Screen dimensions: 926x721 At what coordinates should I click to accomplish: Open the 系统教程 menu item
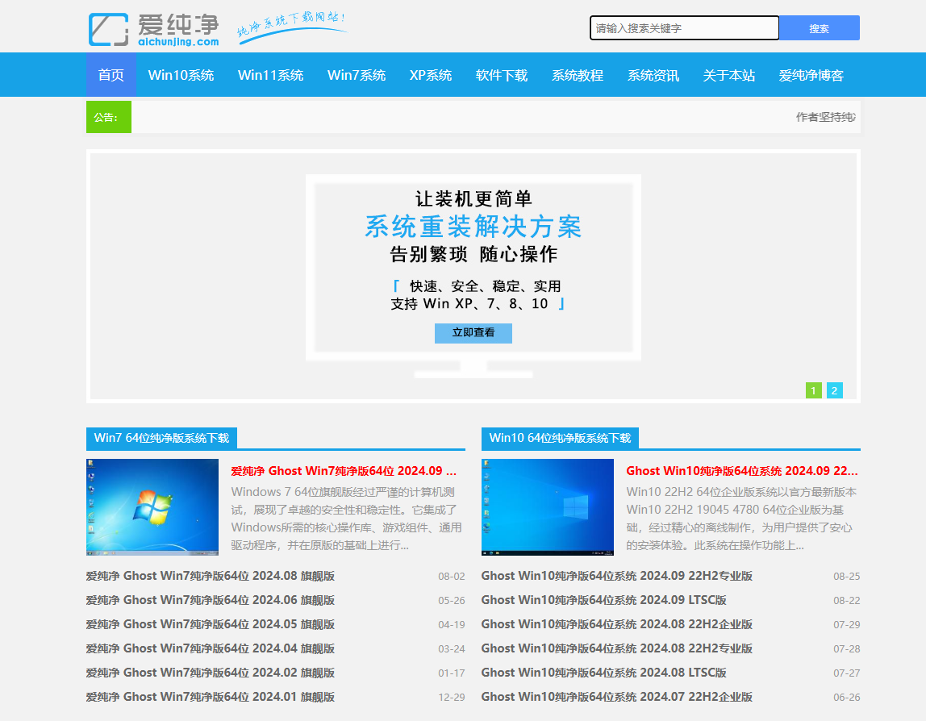coord(577,75)
